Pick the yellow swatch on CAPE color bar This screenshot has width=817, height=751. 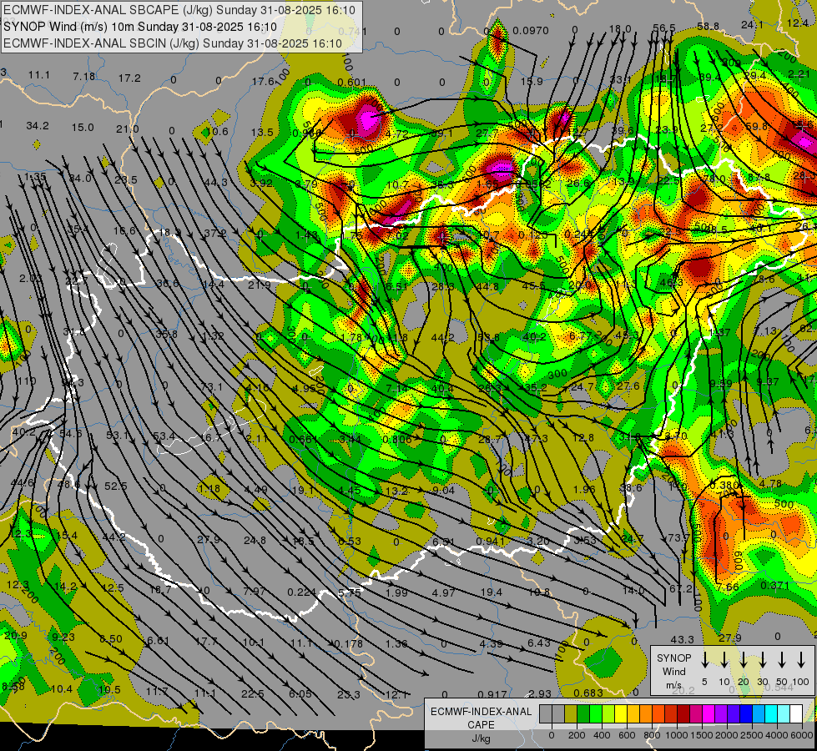point(621,713)
